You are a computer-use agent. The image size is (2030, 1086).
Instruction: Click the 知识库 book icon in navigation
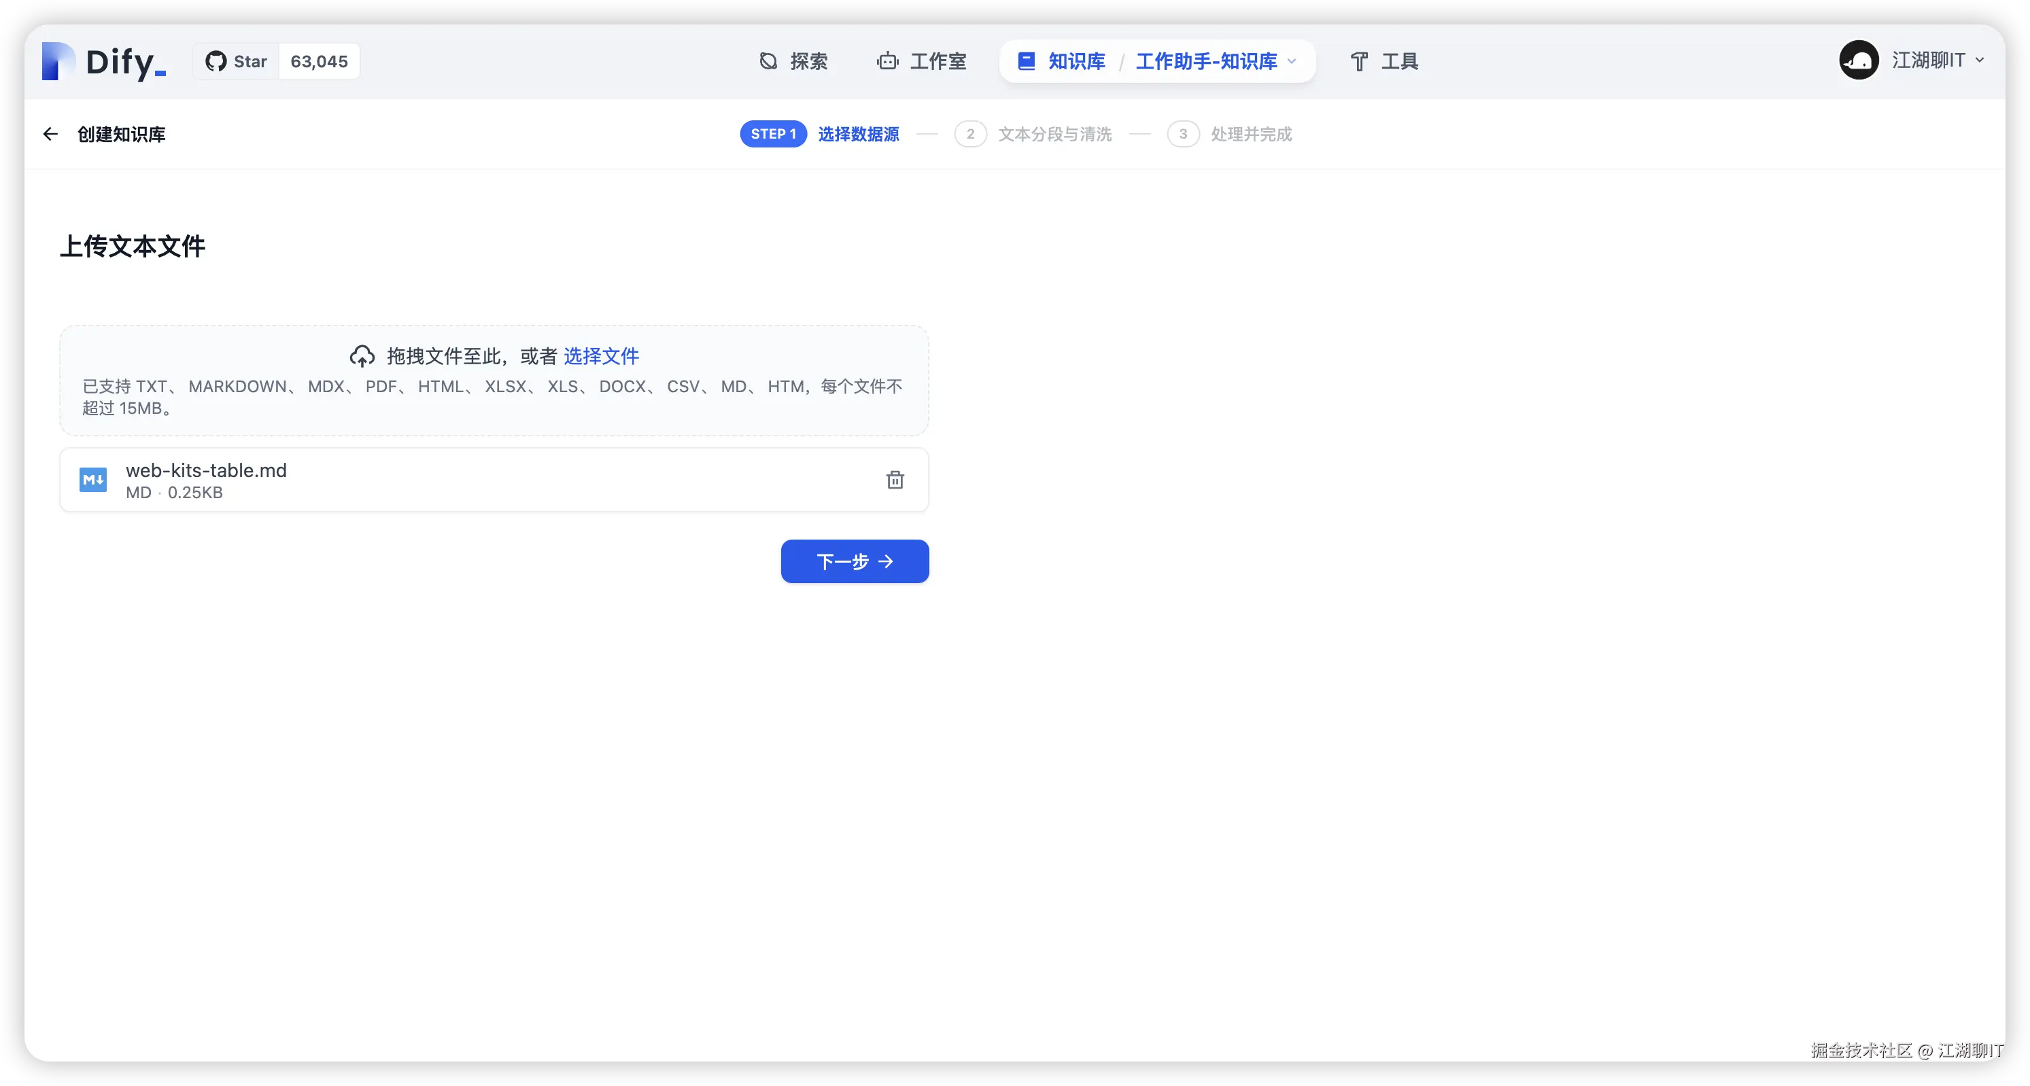pyautogui.click(x=1025, y=60)
